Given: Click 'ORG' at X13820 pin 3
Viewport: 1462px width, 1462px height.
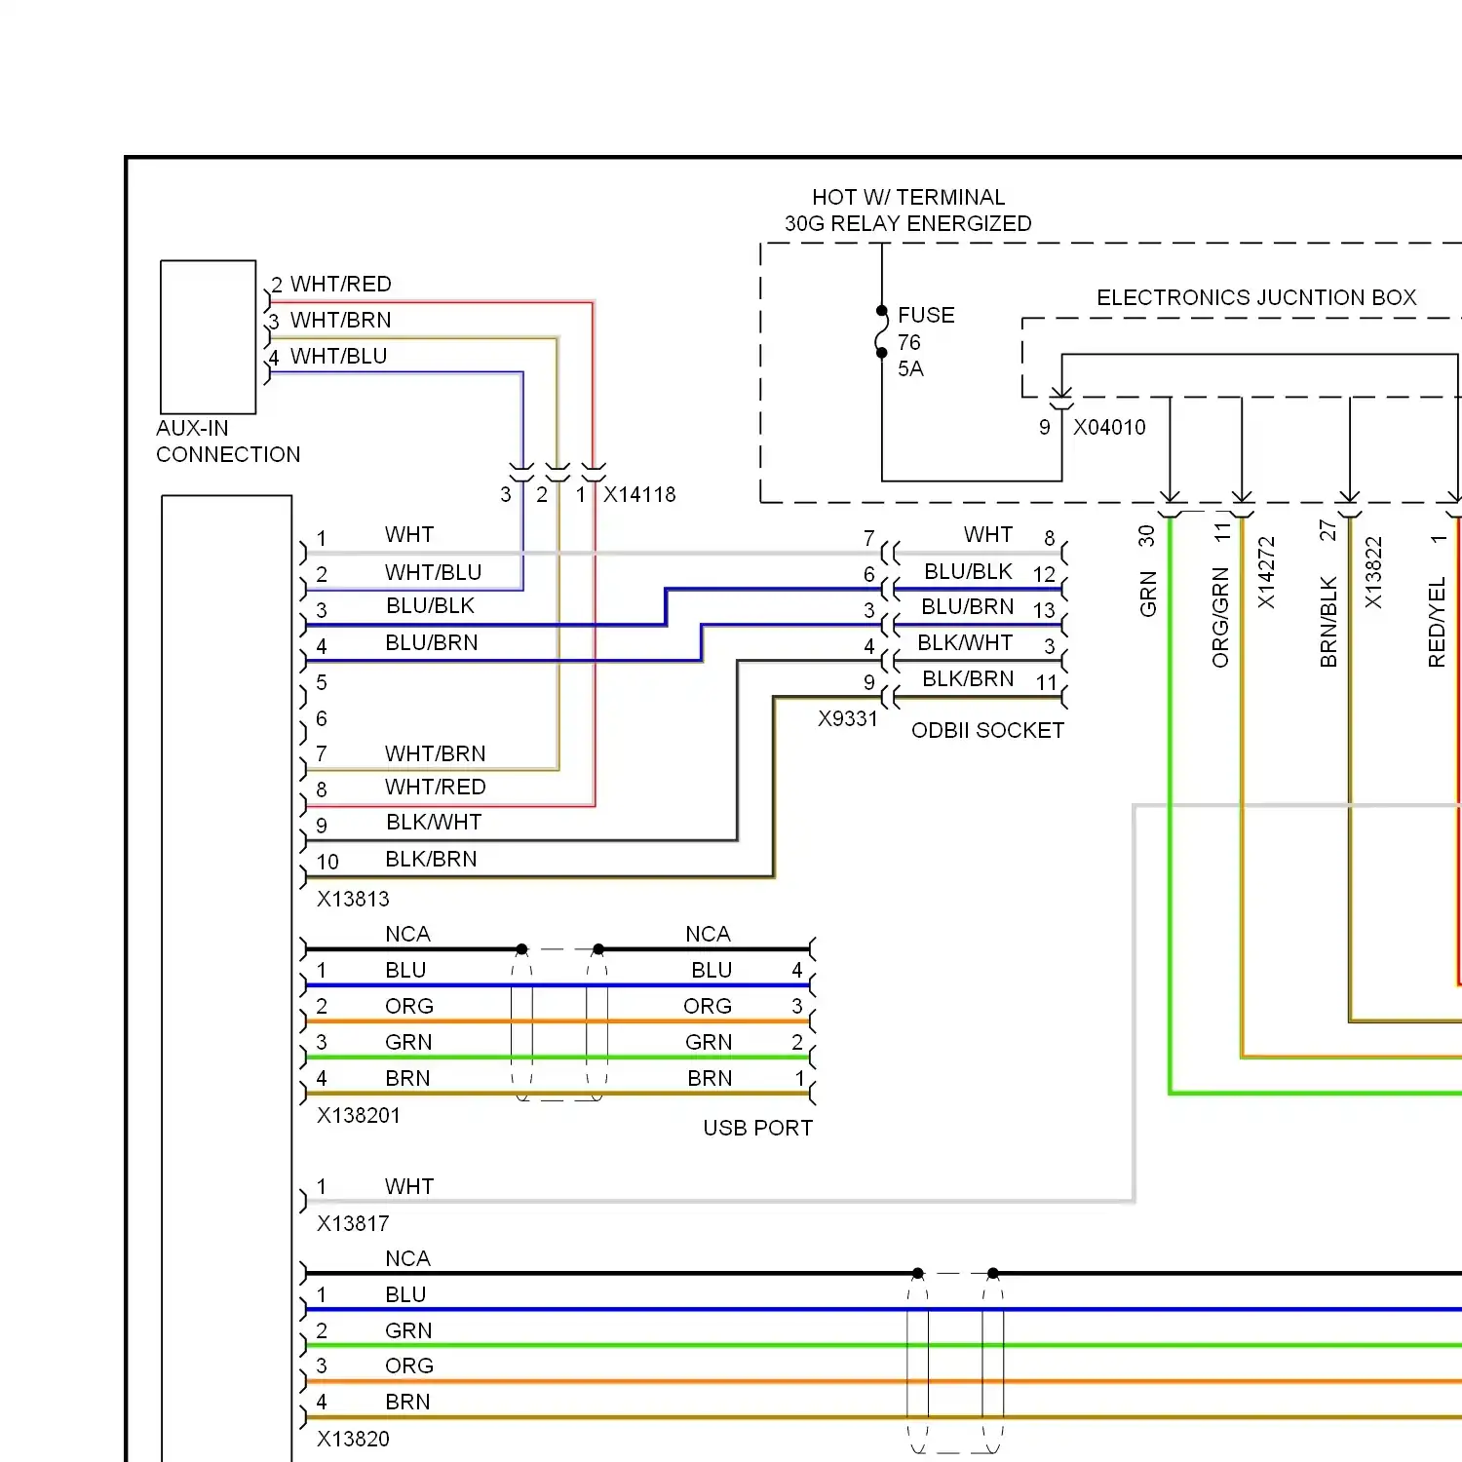Looking at the screenshot, I should click(409, 1366).
